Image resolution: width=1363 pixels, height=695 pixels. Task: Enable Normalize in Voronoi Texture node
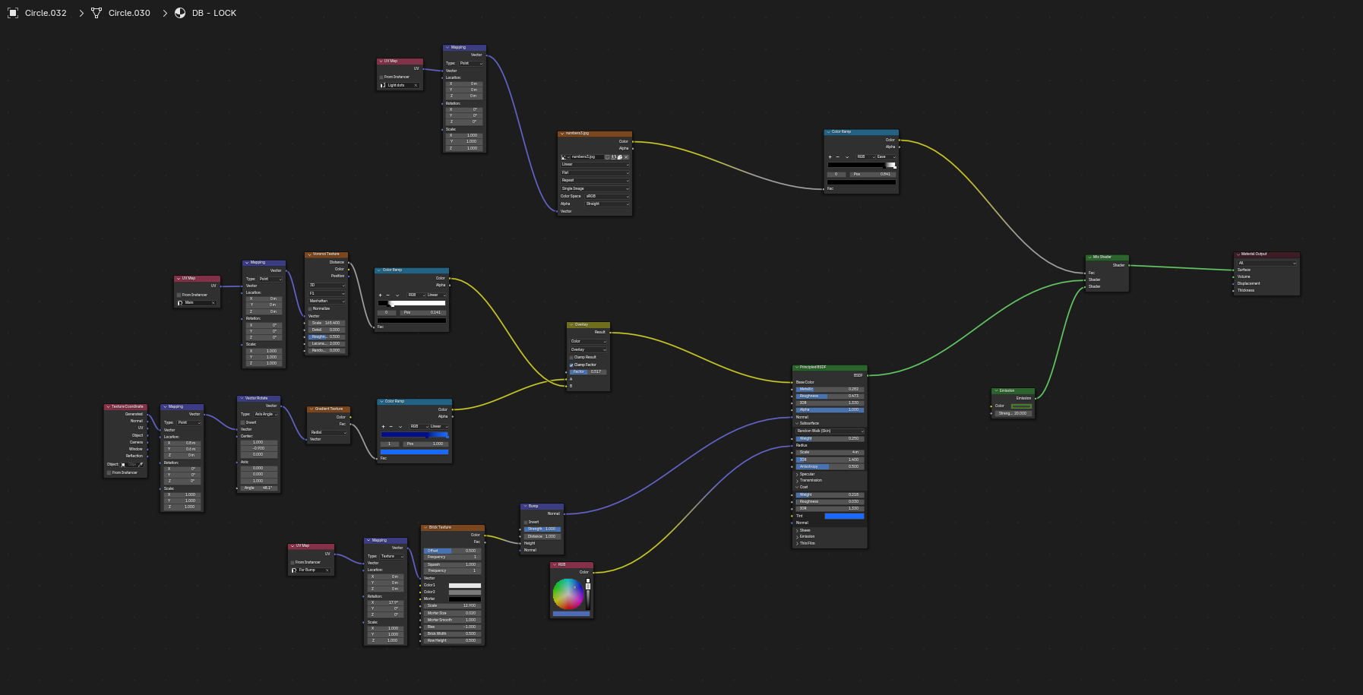coord(311,308)
